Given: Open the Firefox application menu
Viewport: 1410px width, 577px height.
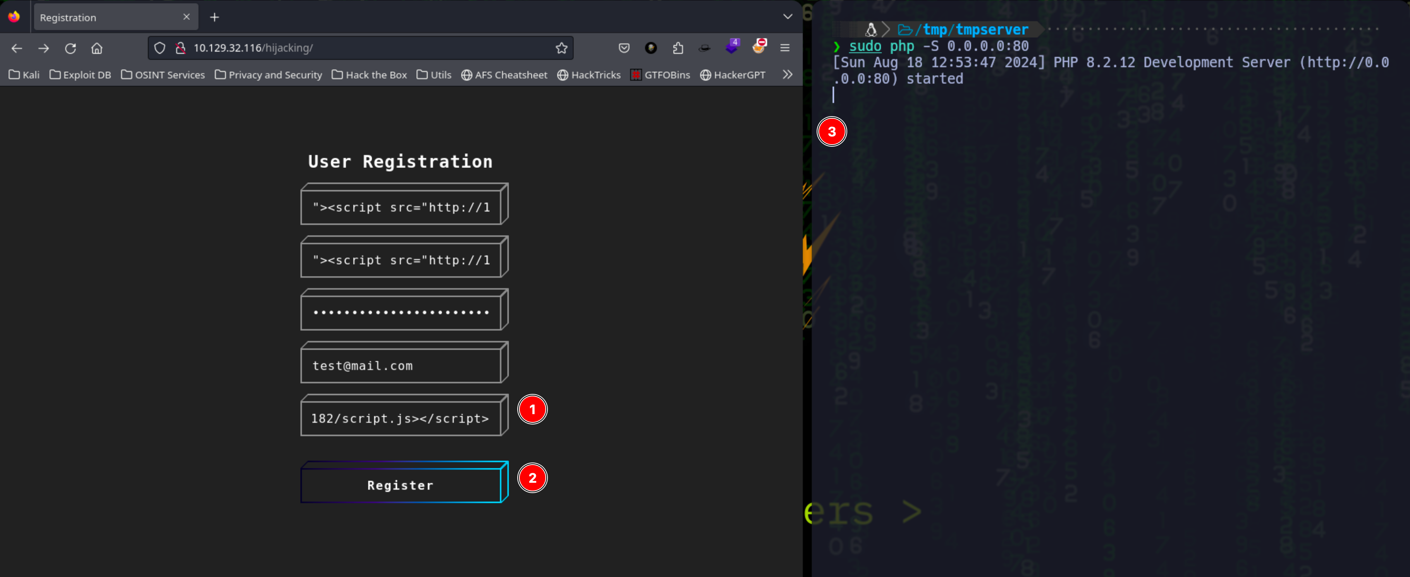Looking at the screenshot, I should 785,48.
